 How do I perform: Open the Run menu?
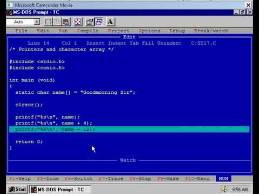click(x=63, y=31)
